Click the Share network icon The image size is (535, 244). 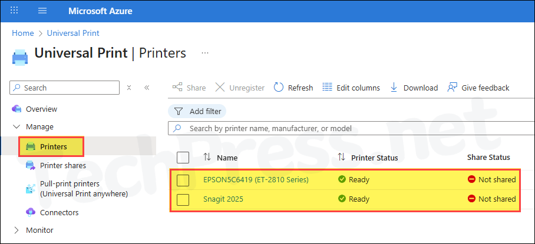point(177,88)
